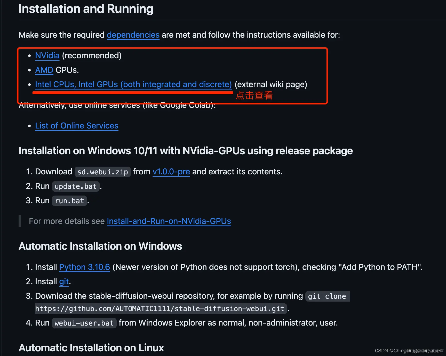Click the run.bat code text

point(69,201)
